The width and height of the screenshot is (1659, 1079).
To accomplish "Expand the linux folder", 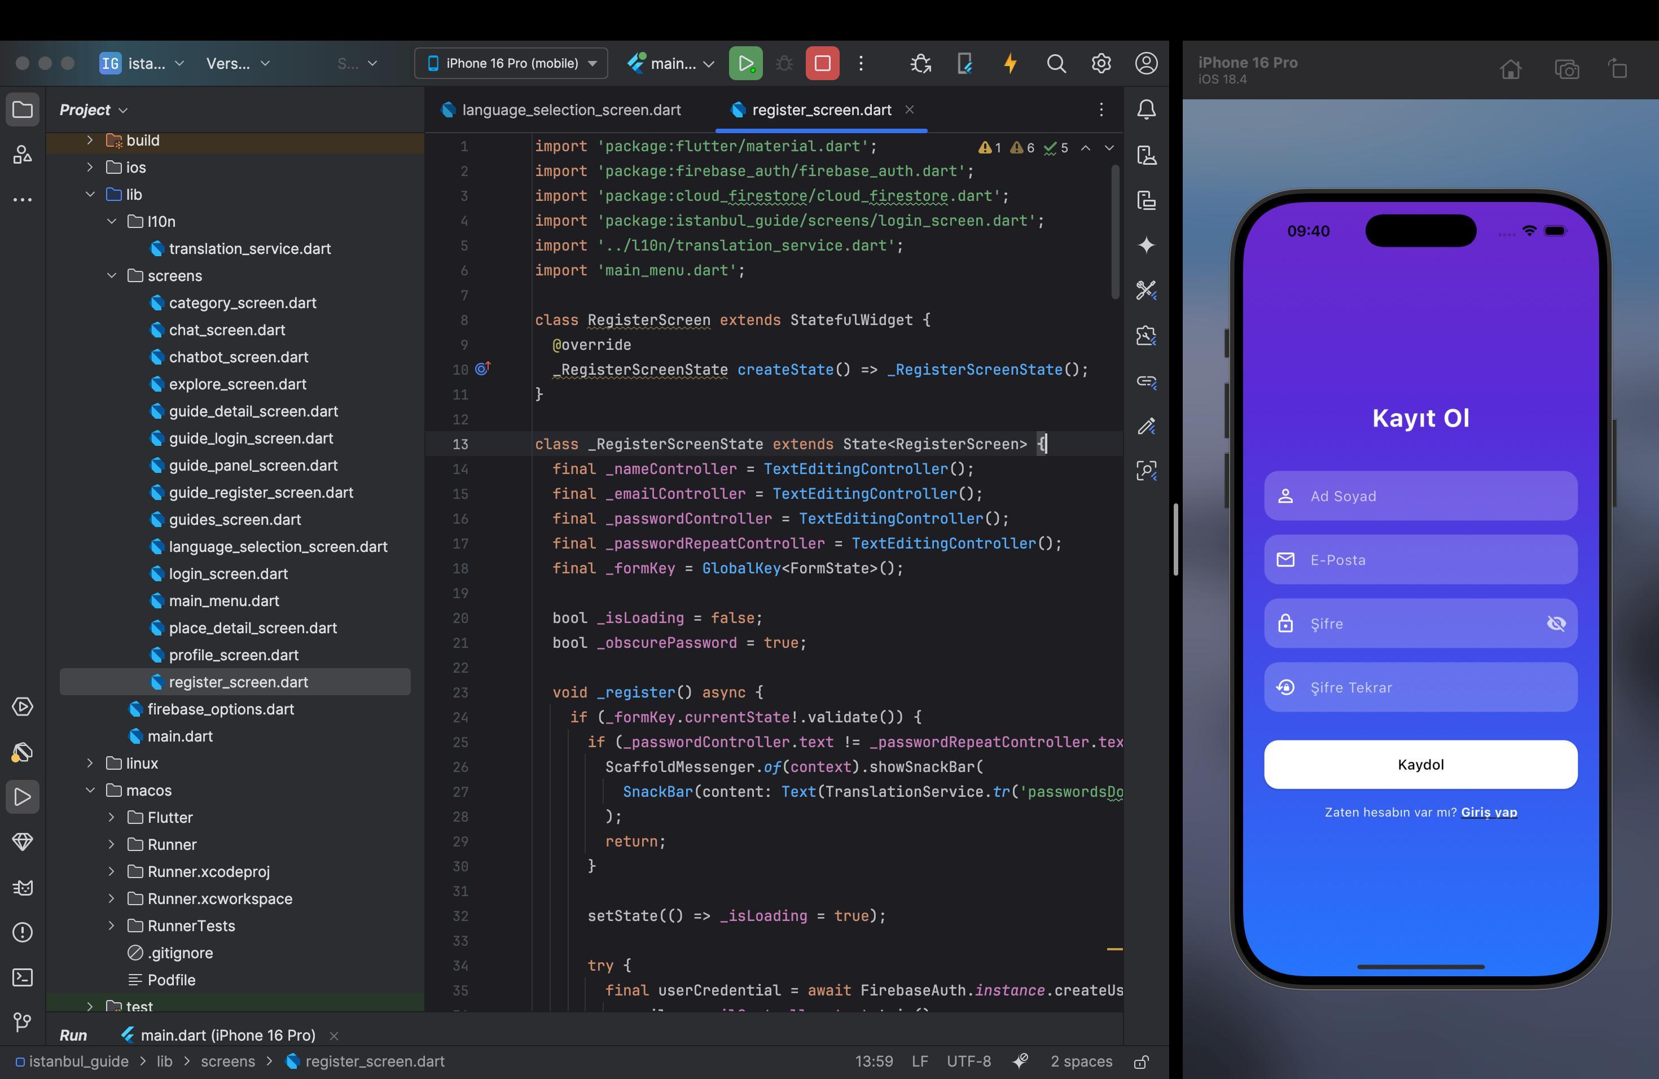I will [90, 763].
